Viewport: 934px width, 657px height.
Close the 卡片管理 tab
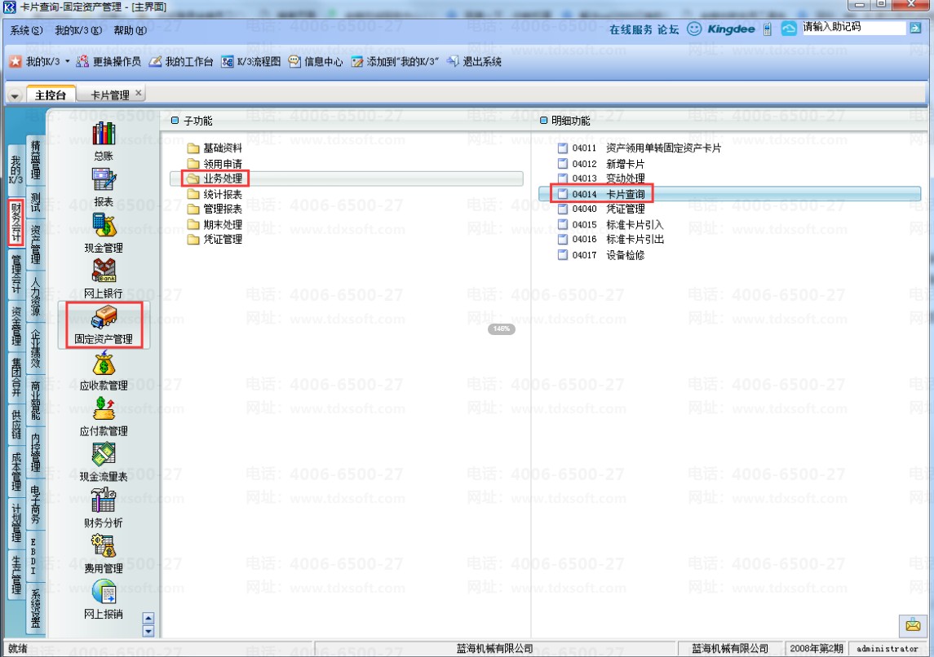tap(139, 93)
